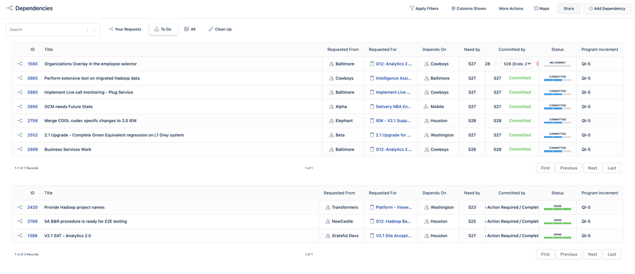Select title 'Provide Hadoop project names'
Viewport: 635px width, 274px height.
click(x=74, y=207)
